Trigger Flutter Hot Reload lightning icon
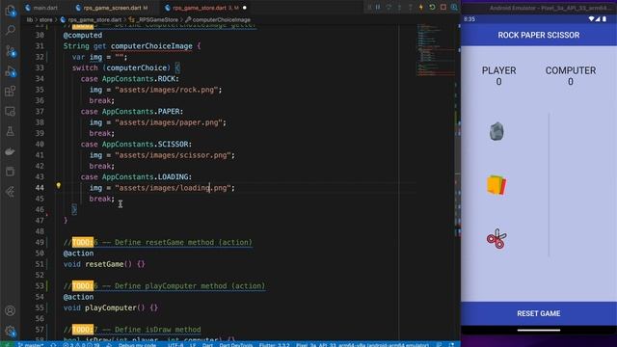The image size is (617, 347). [x=421, y=7]
